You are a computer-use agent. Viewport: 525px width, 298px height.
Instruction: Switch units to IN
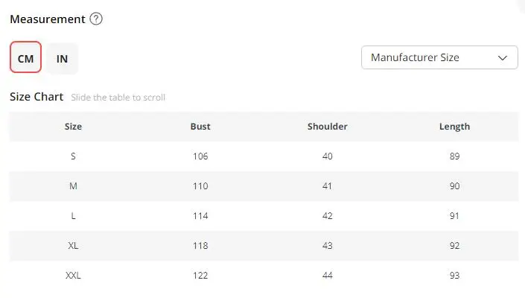pyautogui.click(x=63, y=58)
